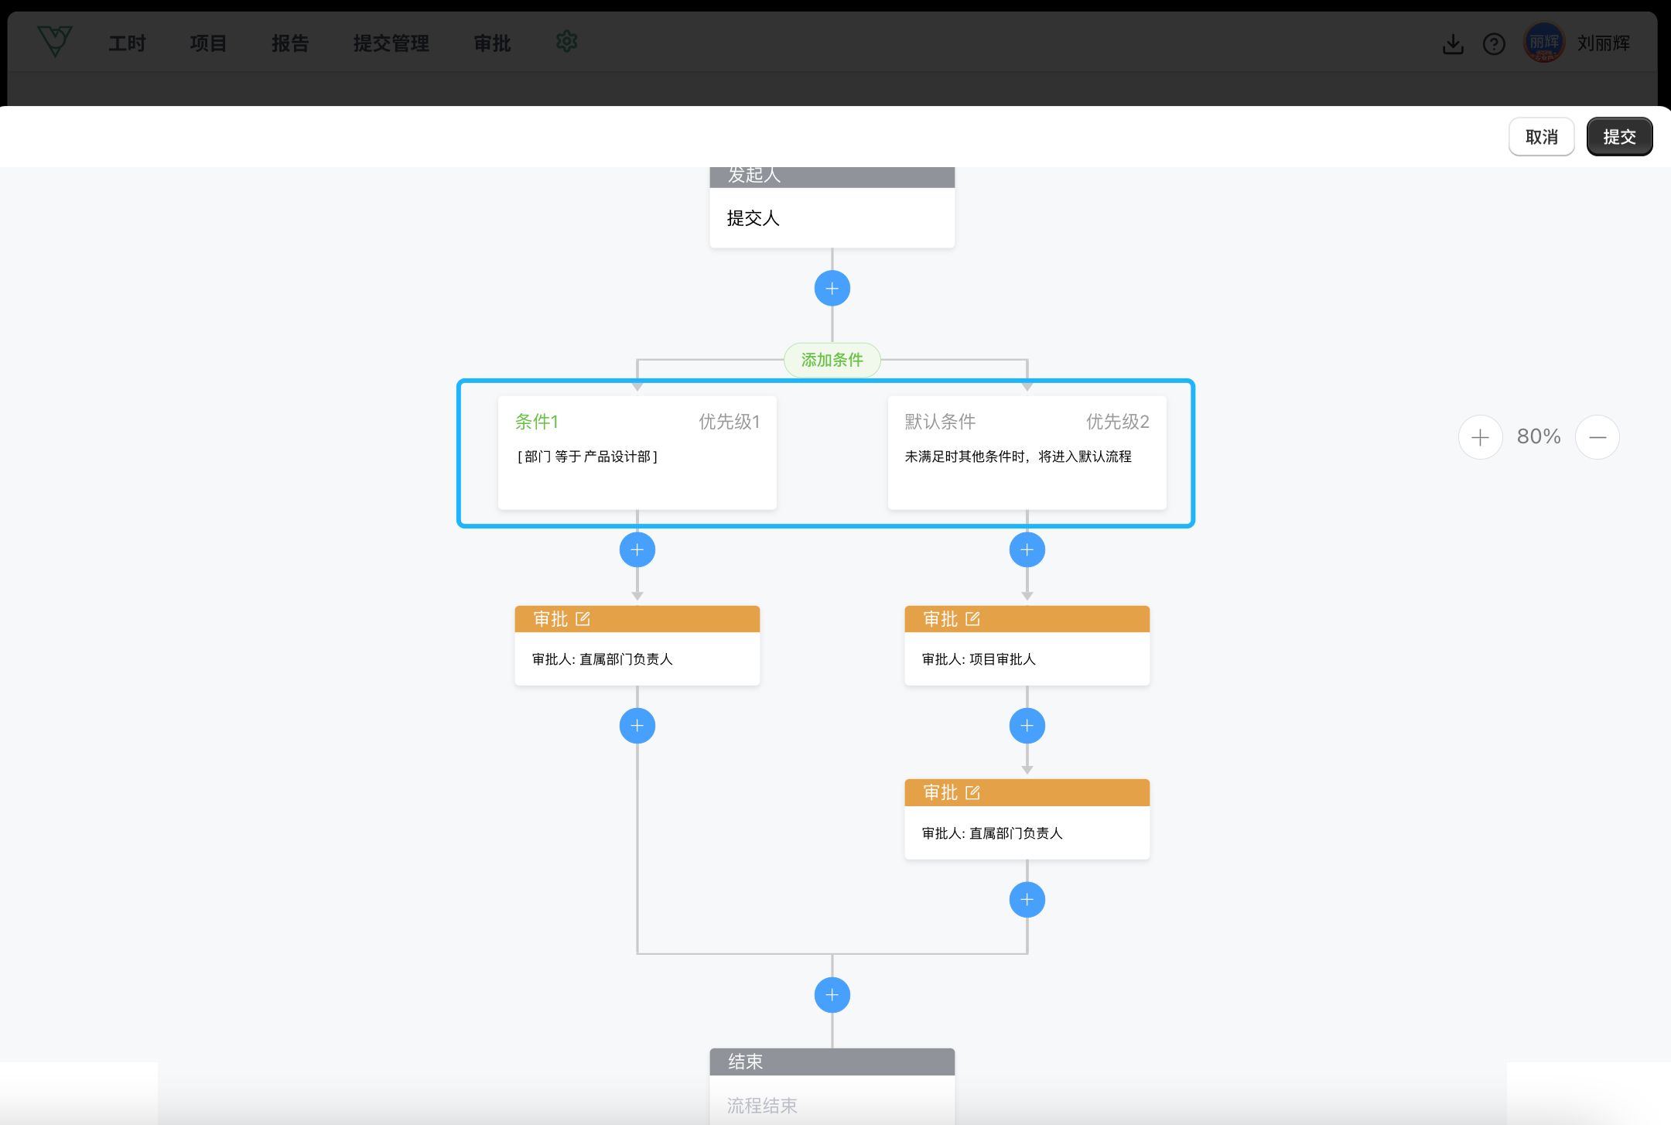The width and height of the screenshot is (1671, 1125).
Task: Open the 提交管理 menu item
Action: (x=391, y=43)
